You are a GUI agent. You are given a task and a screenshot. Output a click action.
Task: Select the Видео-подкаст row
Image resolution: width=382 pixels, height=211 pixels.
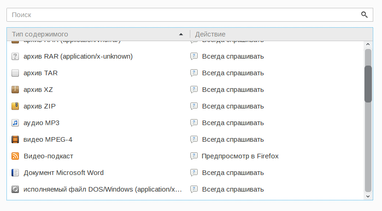pos(186,156)
